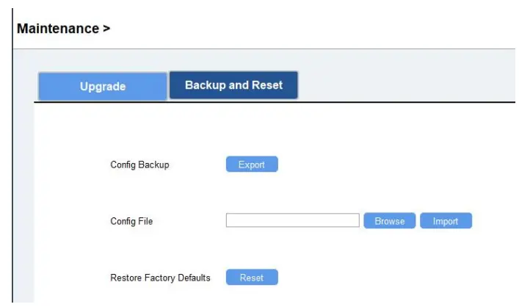
Task: Import the selected config file
Action: tap(446, 220)
